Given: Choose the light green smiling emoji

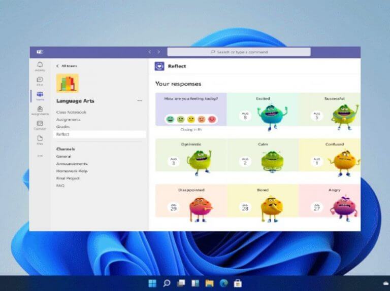Looking at the screenshot, I should tap(181, 120).
